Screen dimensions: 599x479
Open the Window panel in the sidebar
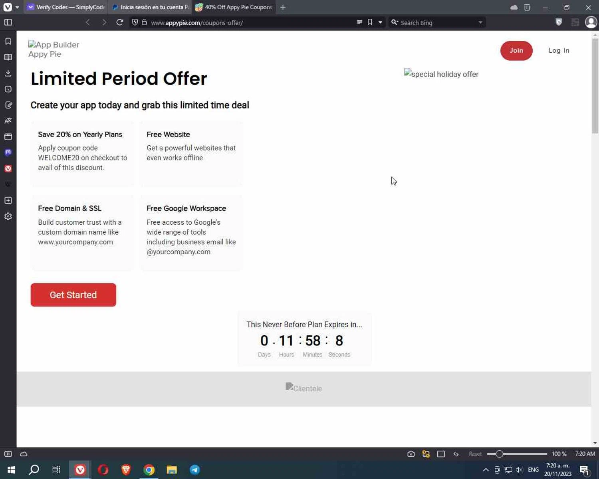pos(8,137)
